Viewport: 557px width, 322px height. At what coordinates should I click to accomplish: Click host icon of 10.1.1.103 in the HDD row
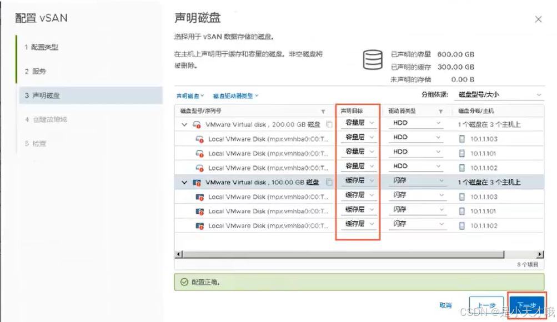(462, 139)
